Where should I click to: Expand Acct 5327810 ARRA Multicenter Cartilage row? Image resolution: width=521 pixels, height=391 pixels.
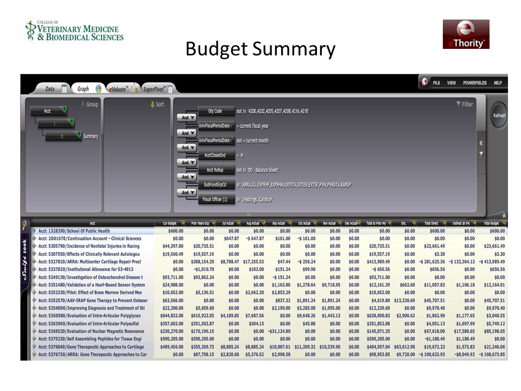[x=34, y=261]
